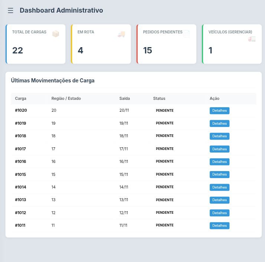
Task: Open the Pedidos Pendentes card
Action: (x=166, y=44)
